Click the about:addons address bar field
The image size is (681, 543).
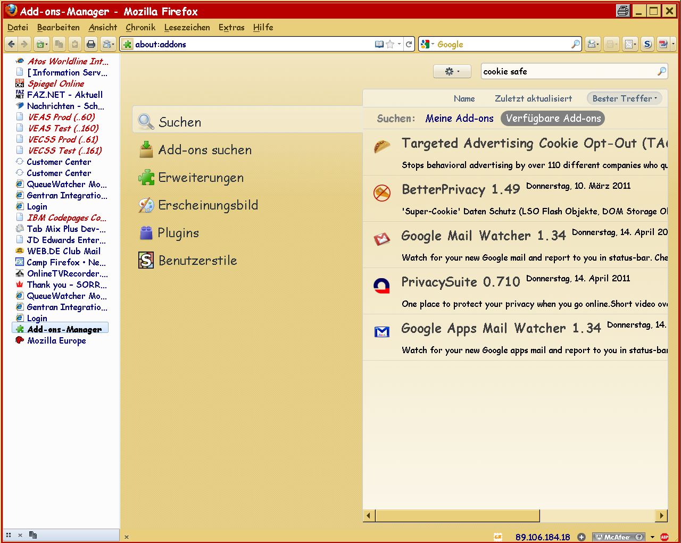point(250,44)
